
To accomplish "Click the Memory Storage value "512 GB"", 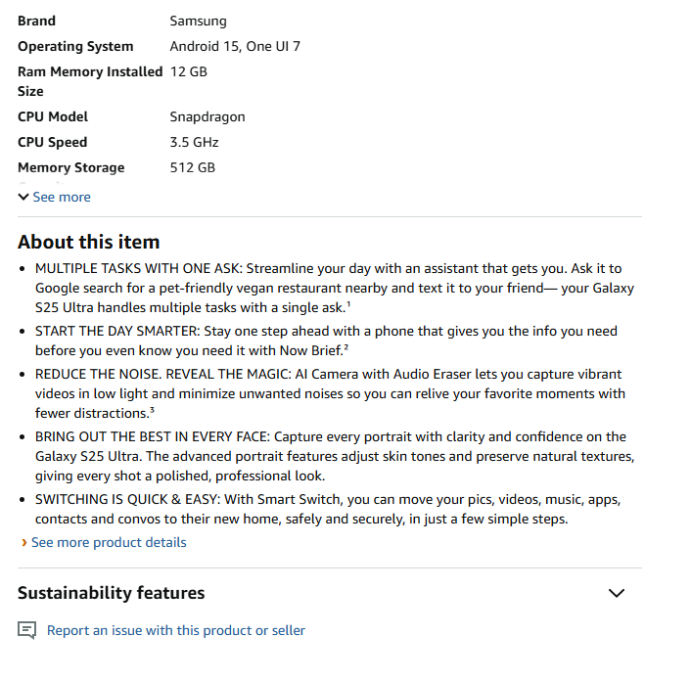I will (x=193, y=167).
